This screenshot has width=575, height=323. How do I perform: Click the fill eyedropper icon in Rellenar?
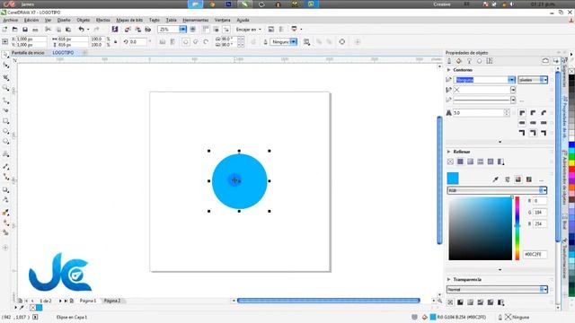(496, 179)
